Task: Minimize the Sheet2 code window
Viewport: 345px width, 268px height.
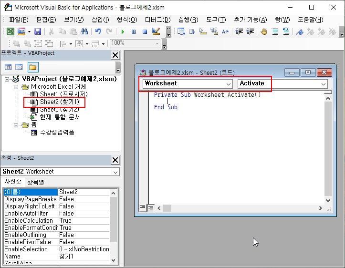Action: 292,72
